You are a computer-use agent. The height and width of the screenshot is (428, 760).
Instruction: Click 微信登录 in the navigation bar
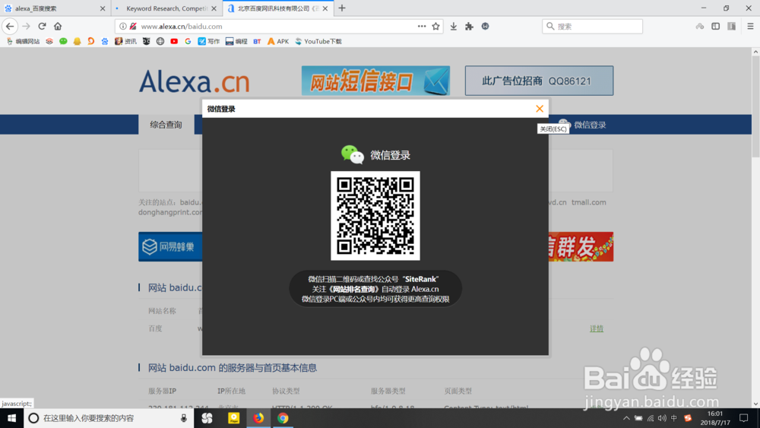590,125
